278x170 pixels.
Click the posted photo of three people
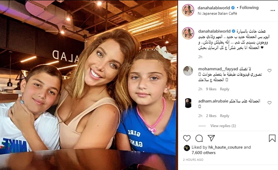pyautogui.click(x=89, y=85)
